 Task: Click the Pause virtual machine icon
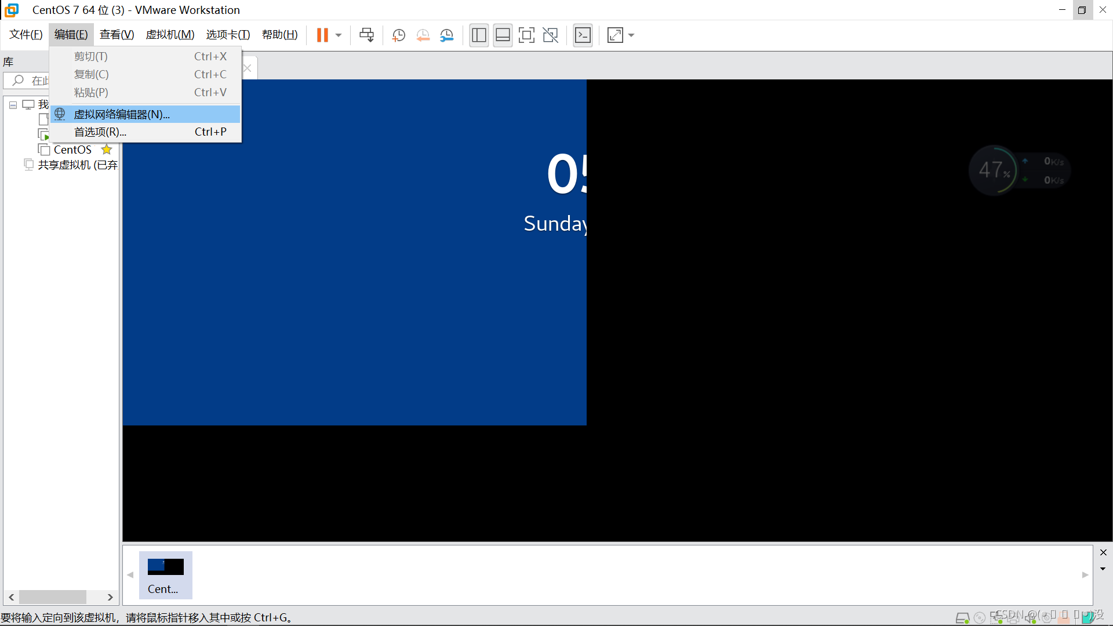(322, 35)
